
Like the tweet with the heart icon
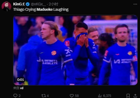point(72,96)
